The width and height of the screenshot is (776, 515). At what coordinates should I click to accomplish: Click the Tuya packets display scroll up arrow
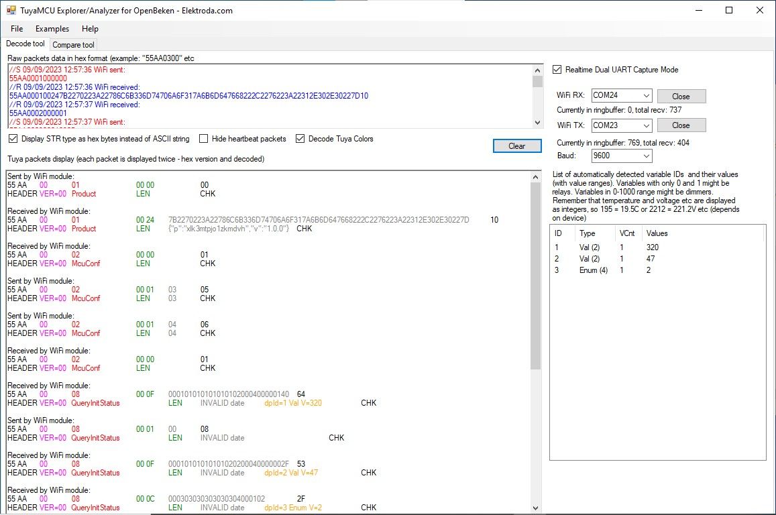pyautogui.click(x=535, y=176)
